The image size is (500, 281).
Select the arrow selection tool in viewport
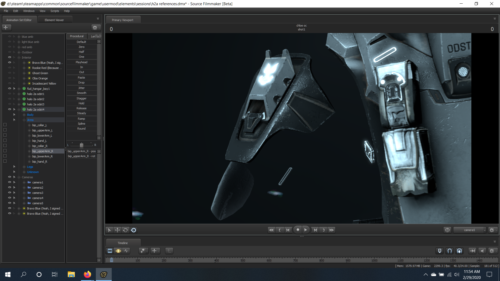tap(109, 230)
